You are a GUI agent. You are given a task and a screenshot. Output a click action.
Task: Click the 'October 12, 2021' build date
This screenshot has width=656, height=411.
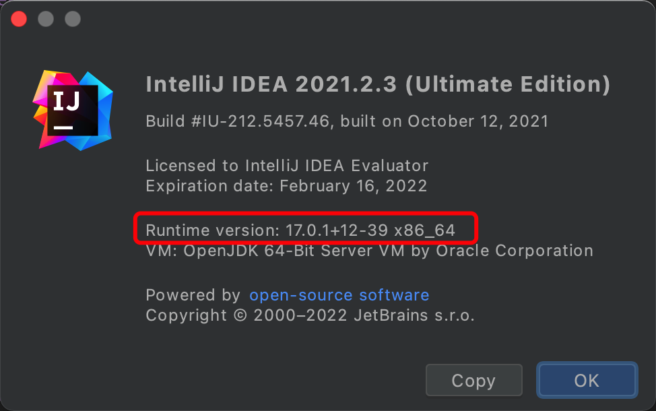(x=478, y=122)
